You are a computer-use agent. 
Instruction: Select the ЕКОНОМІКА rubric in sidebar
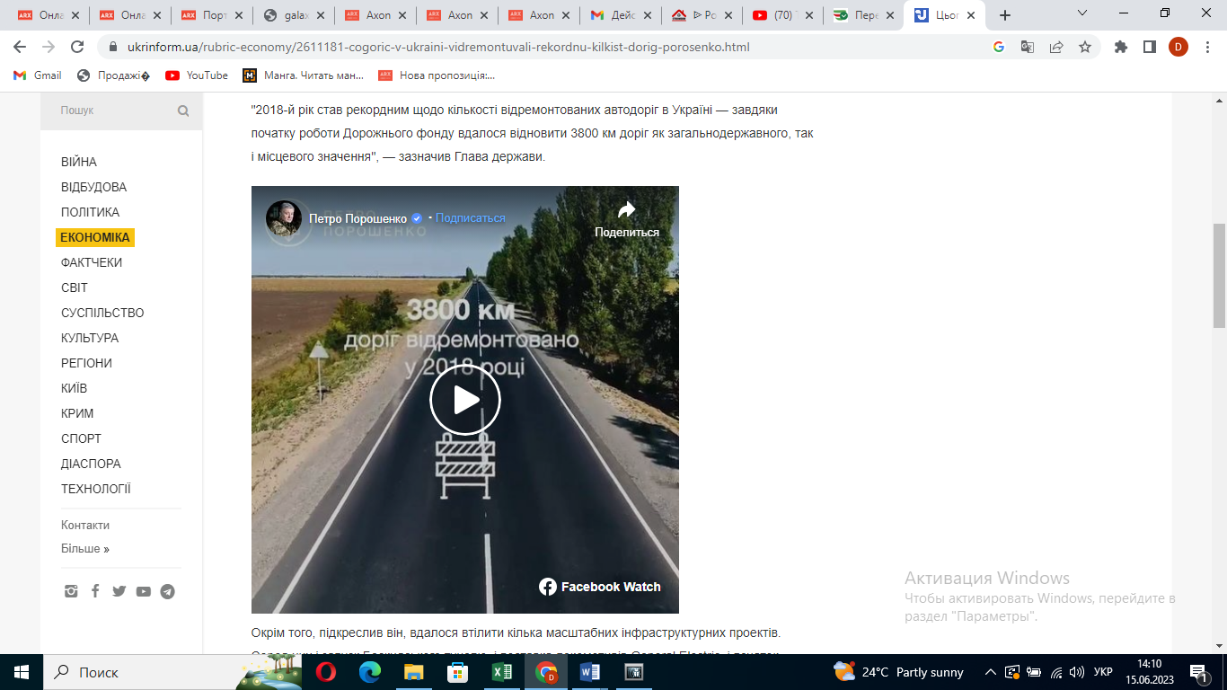click(95, 237)
